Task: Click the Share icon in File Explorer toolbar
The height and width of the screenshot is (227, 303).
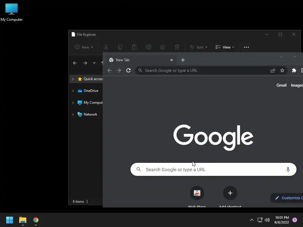Action: click(163, 47)
